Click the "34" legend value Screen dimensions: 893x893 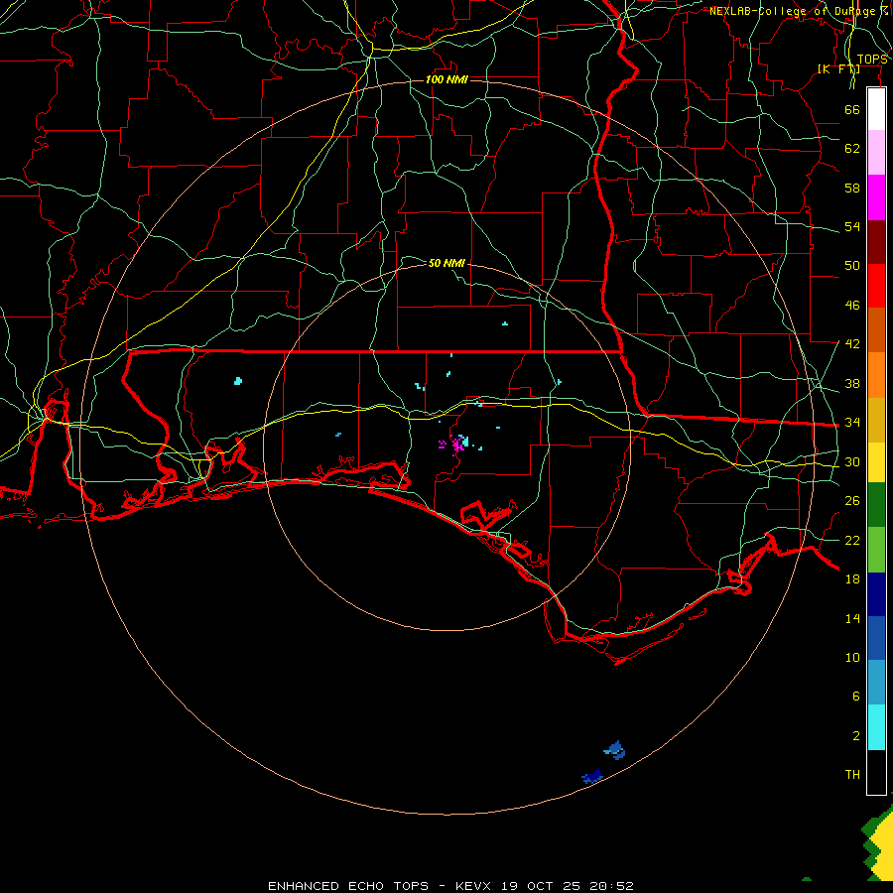[x=852, y=423]
